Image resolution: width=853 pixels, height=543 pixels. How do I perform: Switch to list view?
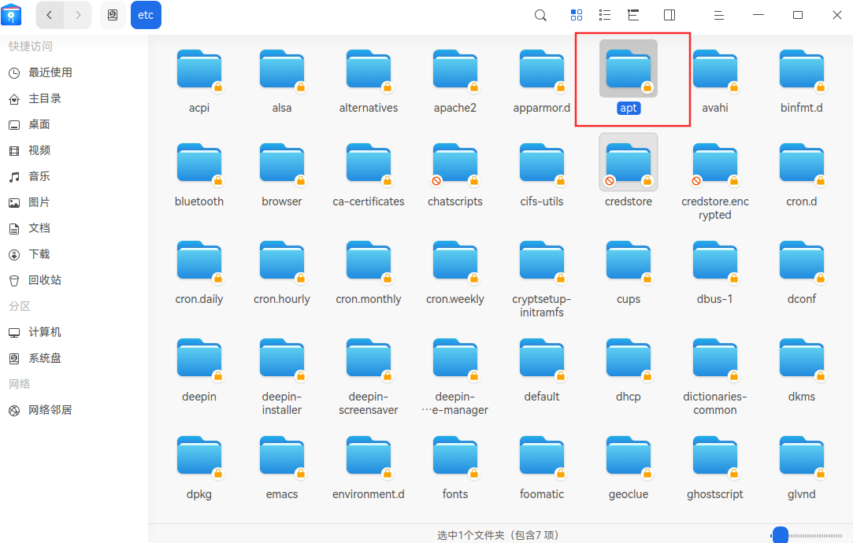coord(604,15)
